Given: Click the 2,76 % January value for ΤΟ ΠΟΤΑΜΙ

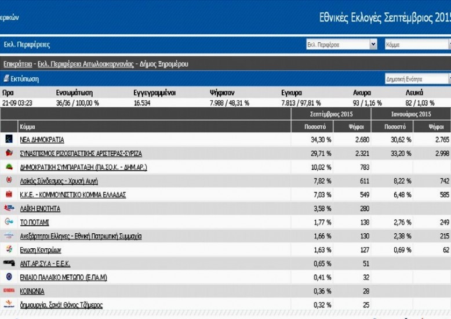Looking at the screenshot, I should [x=402, y=223].
